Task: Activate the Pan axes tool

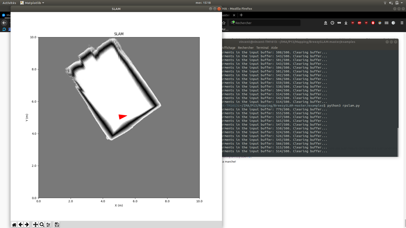Action: (35, 224)
